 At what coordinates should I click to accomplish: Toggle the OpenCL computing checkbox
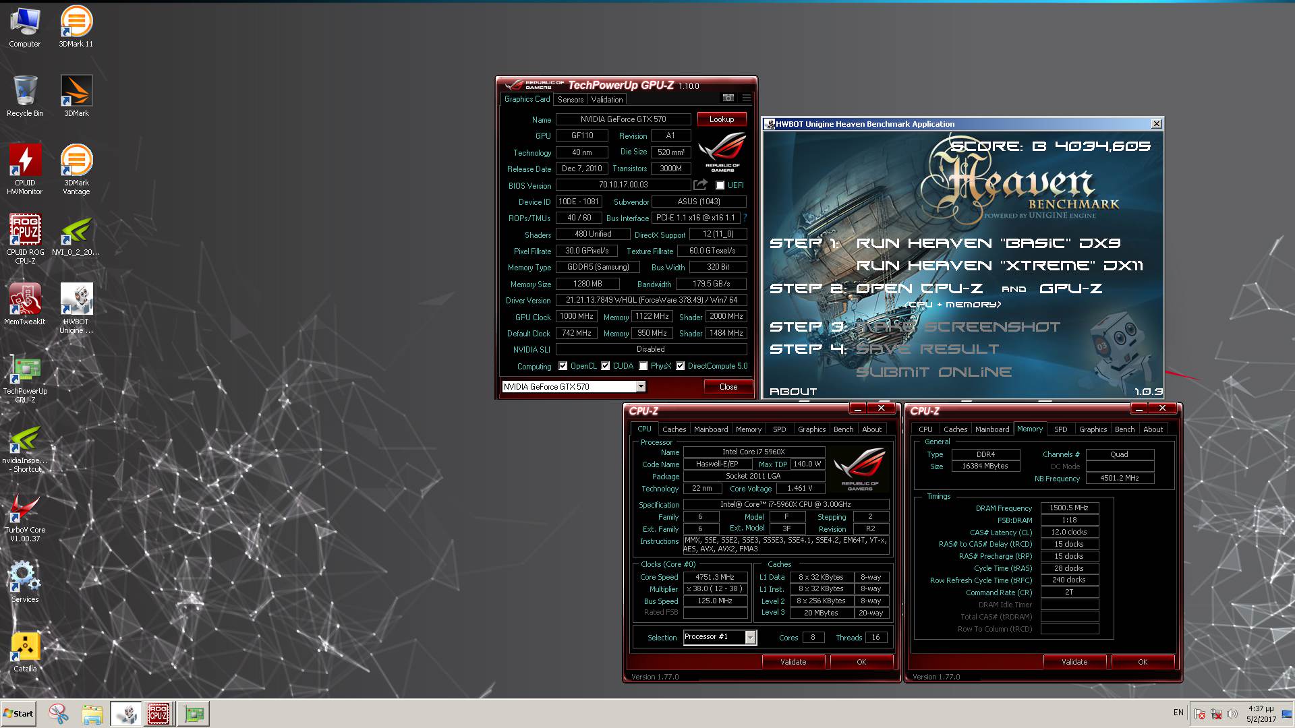coord(563,366)
